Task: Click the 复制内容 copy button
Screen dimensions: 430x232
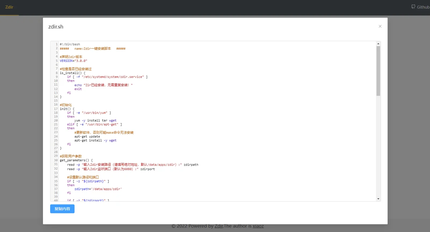Action: 62,209
